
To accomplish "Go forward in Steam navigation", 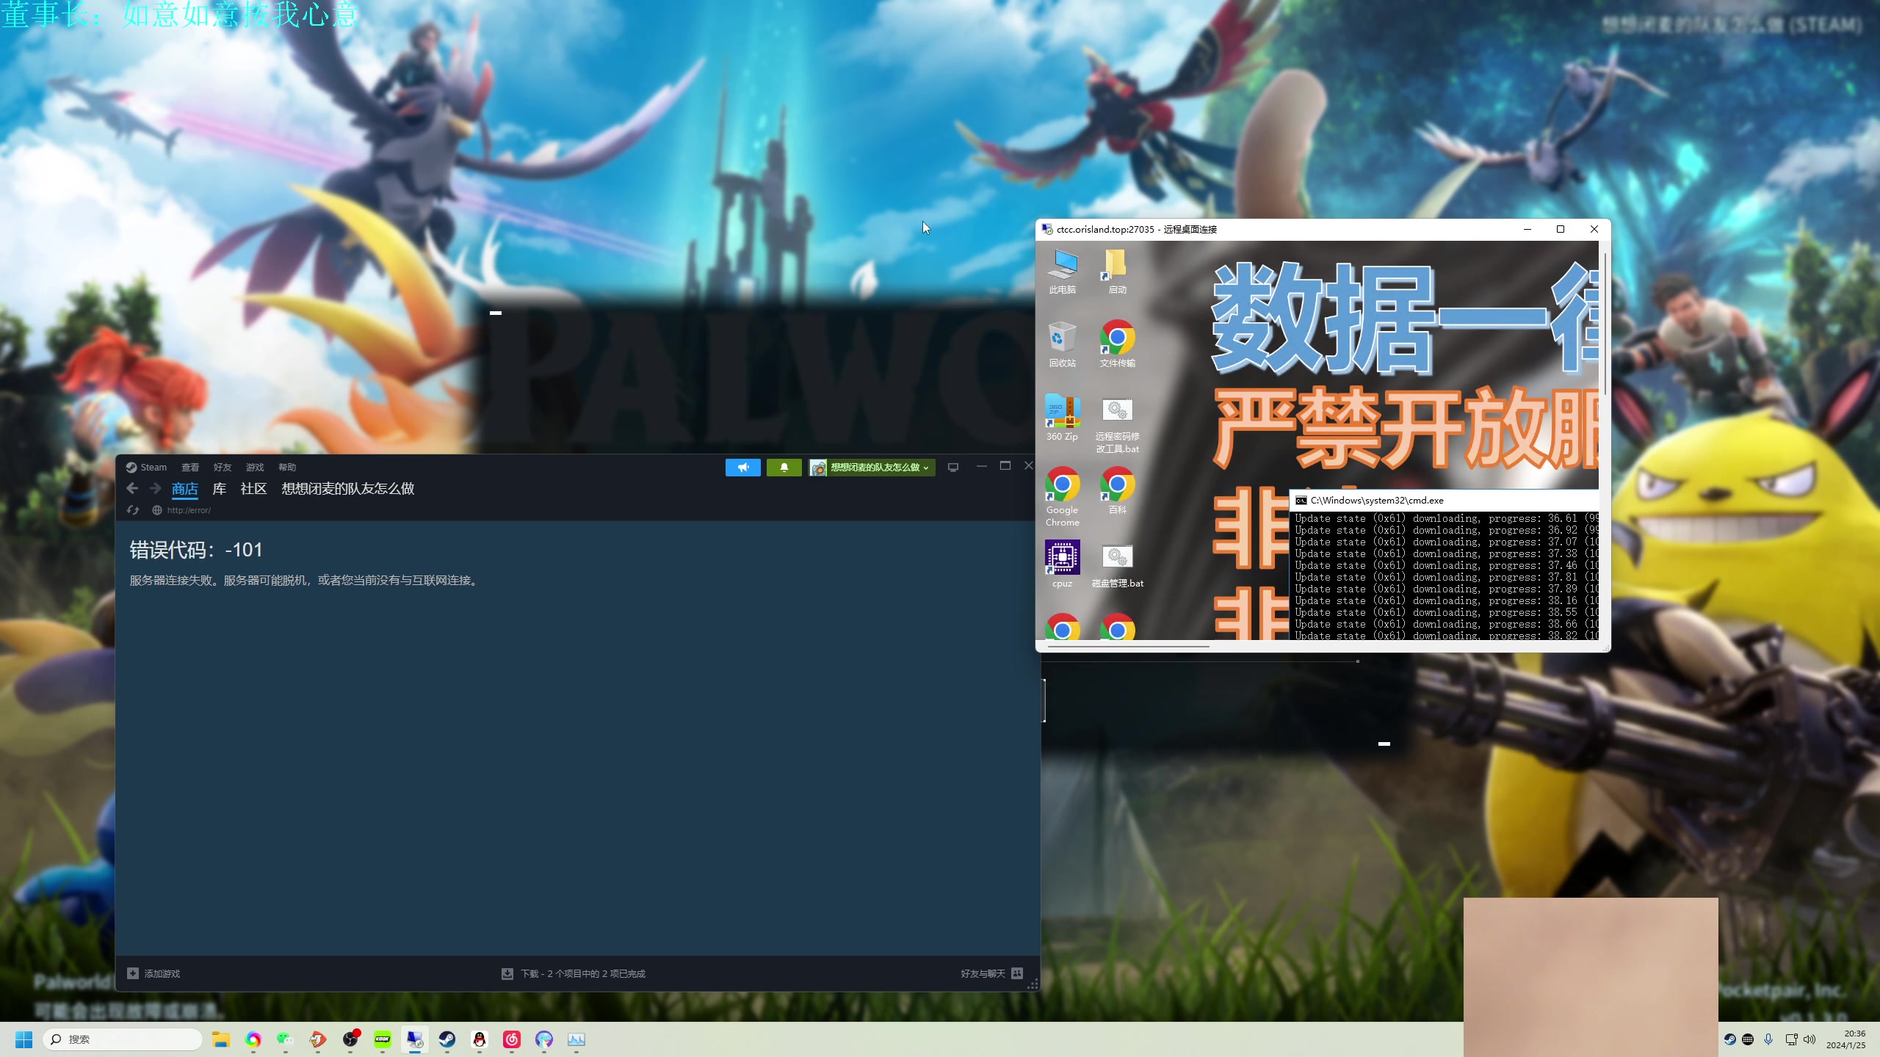I will (x=155, y=489).
